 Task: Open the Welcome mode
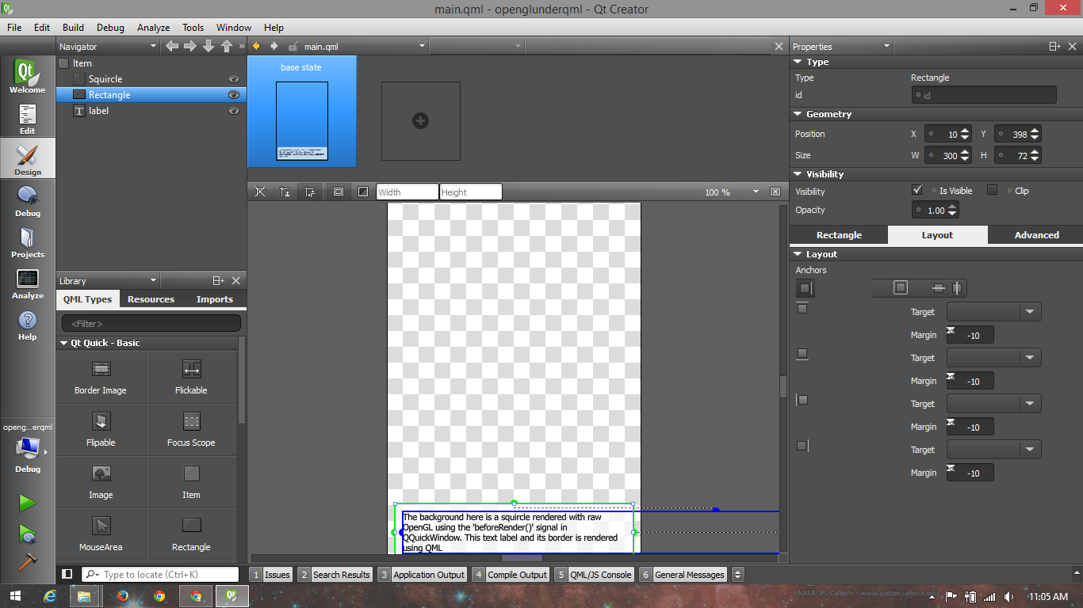pyautogui.click(x=28, y=77)
